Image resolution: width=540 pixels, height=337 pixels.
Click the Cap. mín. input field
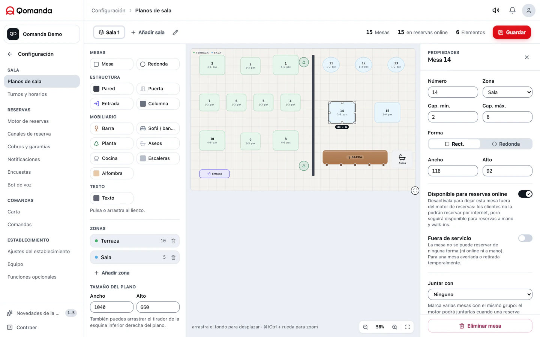click(x=453, y=117)
